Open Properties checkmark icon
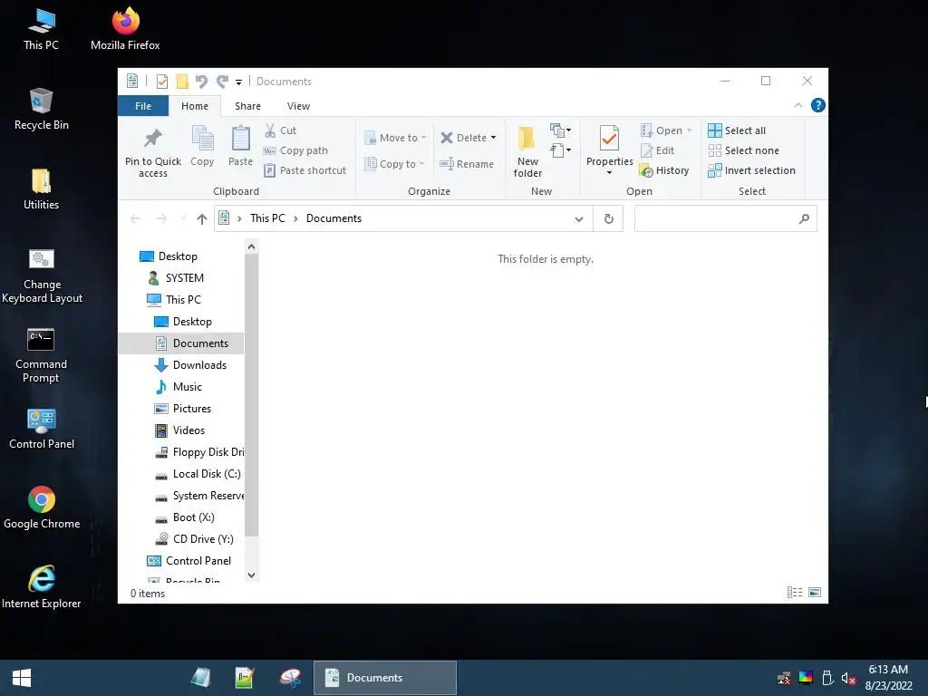 click(x=609, y=138)
